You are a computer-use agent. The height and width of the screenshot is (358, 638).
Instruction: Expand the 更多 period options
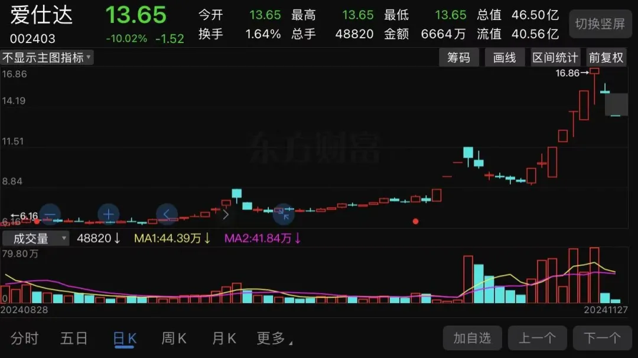point(275,338)
